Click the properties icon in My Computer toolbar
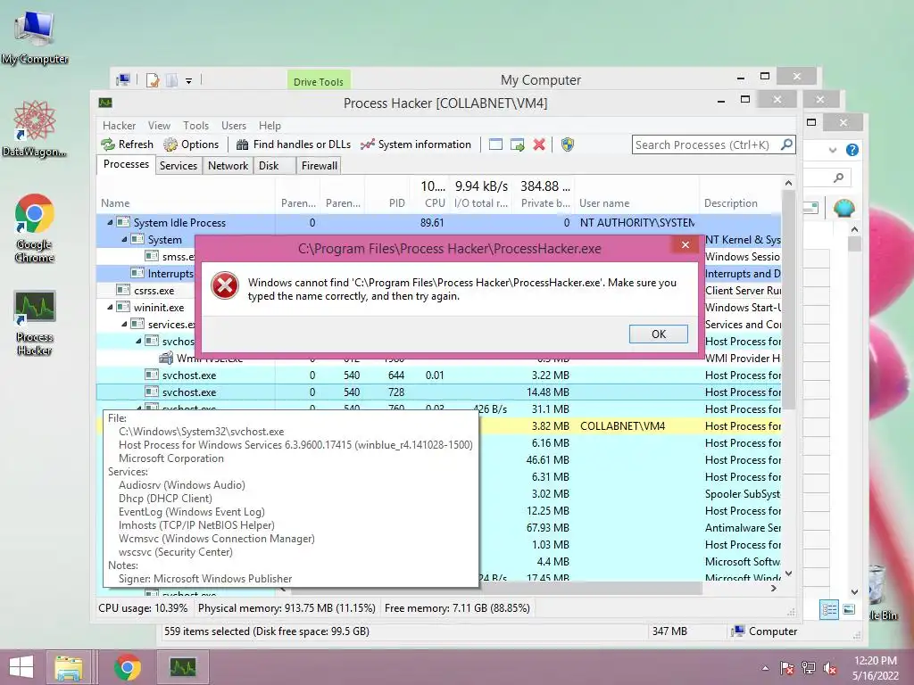 tap(153, 79)
